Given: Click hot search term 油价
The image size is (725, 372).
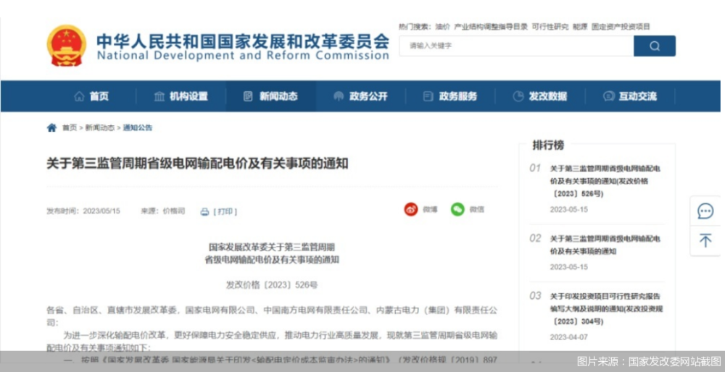Looking at the screenshot, I should tap(442, 27).
